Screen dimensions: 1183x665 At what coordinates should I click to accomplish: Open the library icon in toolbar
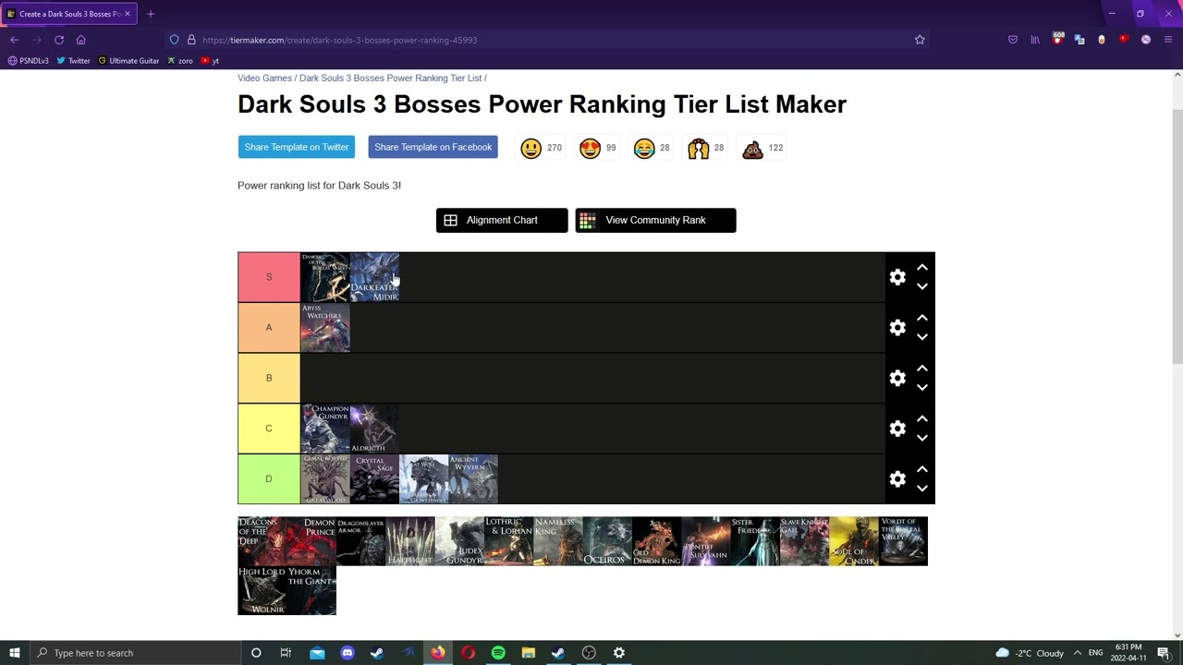[x=1035, y=40]
